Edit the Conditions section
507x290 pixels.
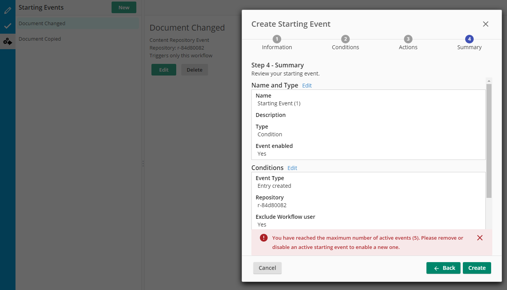click(292, 168)
